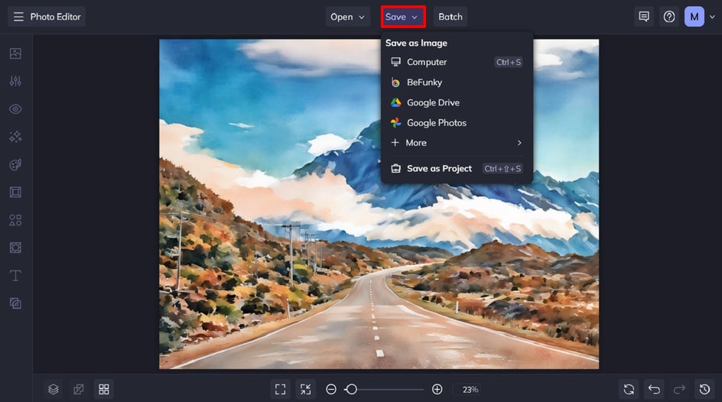Toggle the Layers panel icon
The image size is (722, 402).
point(54,389)
